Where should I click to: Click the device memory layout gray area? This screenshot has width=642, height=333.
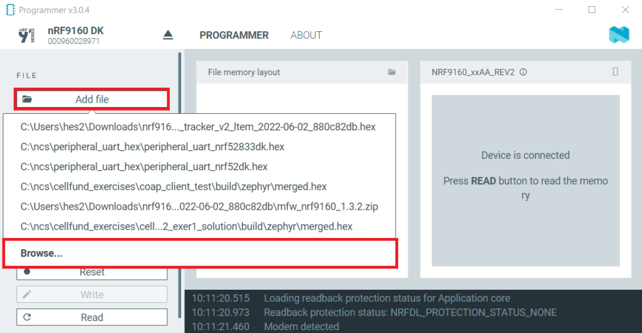coord(525,181)
